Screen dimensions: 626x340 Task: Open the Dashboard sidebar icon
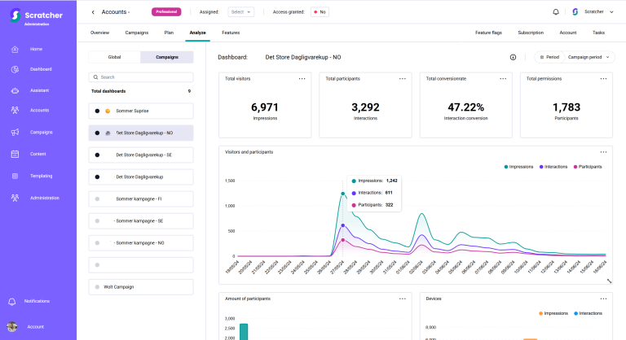click(x=15, y=69)
